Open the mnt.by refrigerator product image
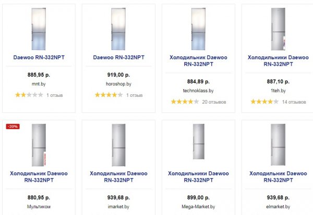This screenshot has height=215, width=313. [x=39, y=28]
